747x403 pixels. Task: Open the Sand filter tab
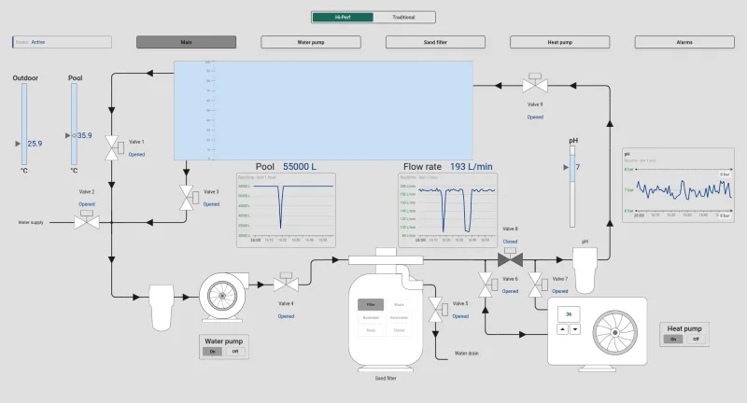[435, 42]
